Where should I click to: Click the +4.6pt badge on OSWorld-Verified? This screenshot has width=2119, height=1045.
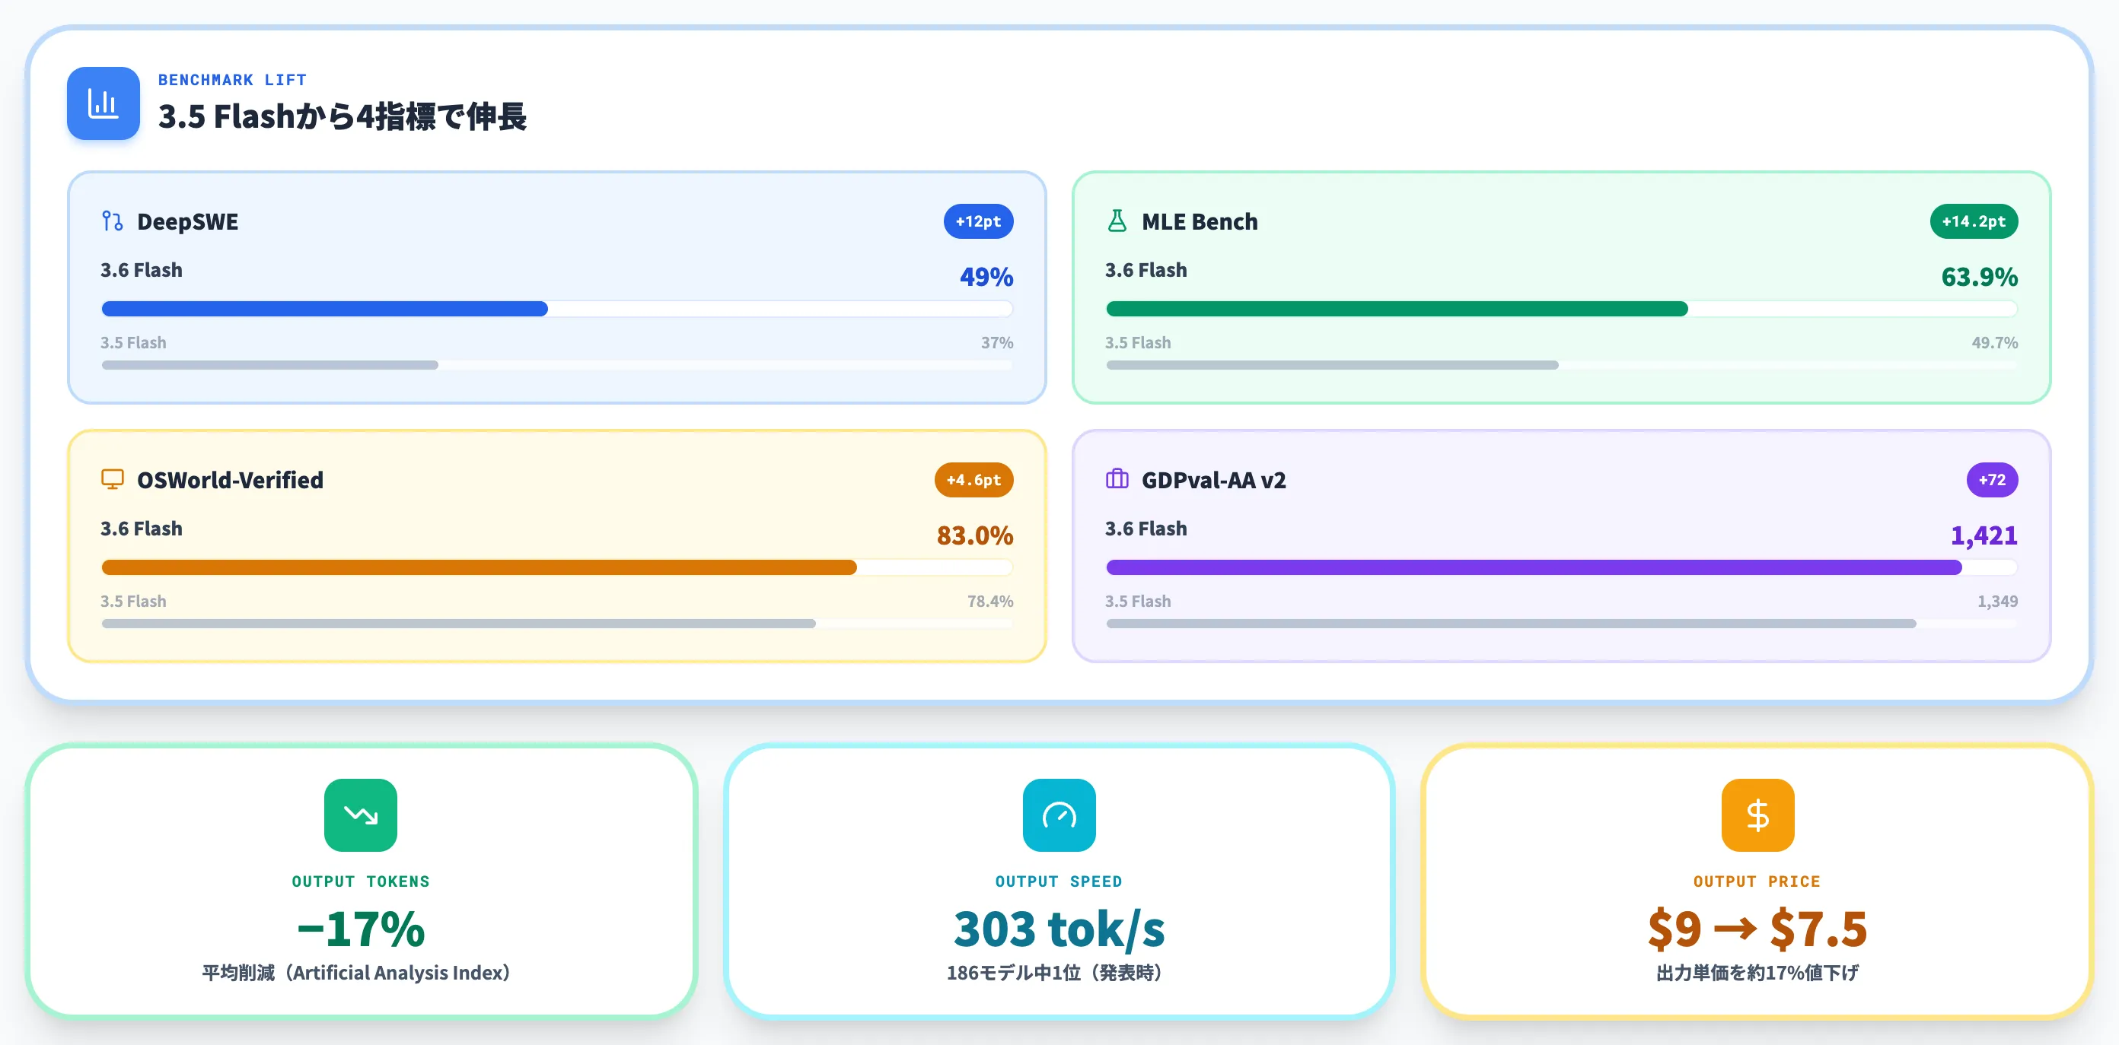pos(973,479)
